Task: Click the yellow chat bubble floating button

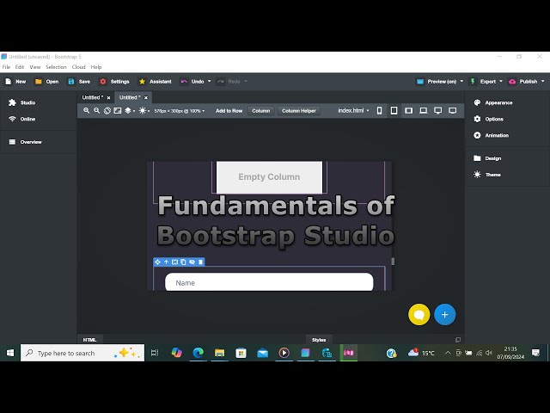Action: 419,314
